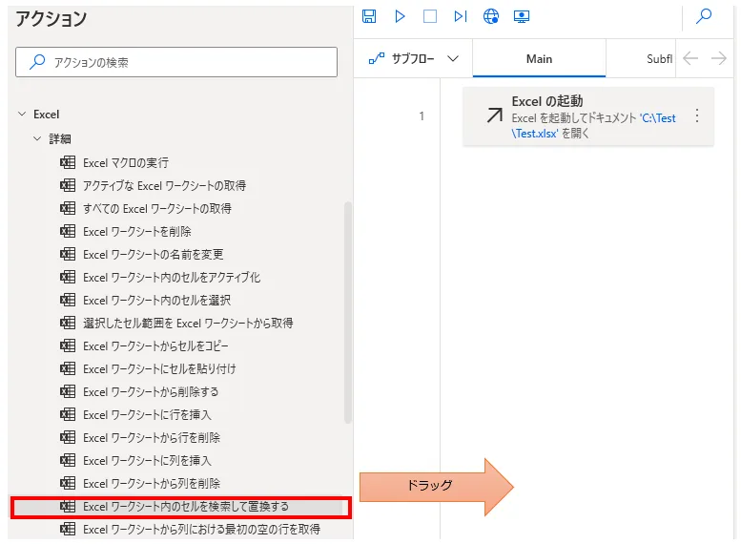741x544 pixels.
Task: Select Excel ワークシート内のセルを検索して置換する
Action: [x=185, y=507]
